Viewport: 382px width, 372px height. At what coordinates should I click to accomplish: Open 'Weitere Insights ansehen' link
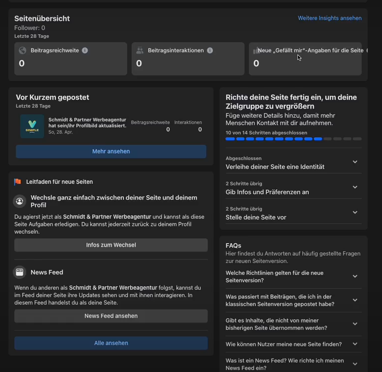point(330,18)
